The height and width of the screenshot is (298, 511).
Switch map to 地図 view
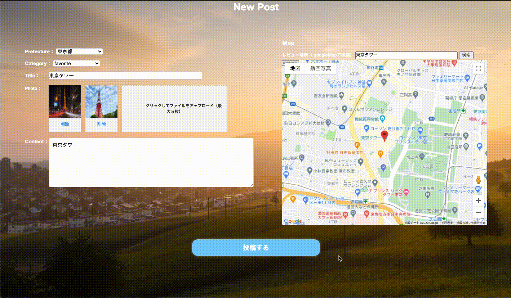pyautogui.click(x=295, y=68)
